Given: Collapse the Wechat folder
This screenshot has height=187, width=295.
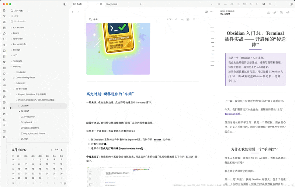Looking at the screenshot, I should pyautogui.click(x=11, y=67).
